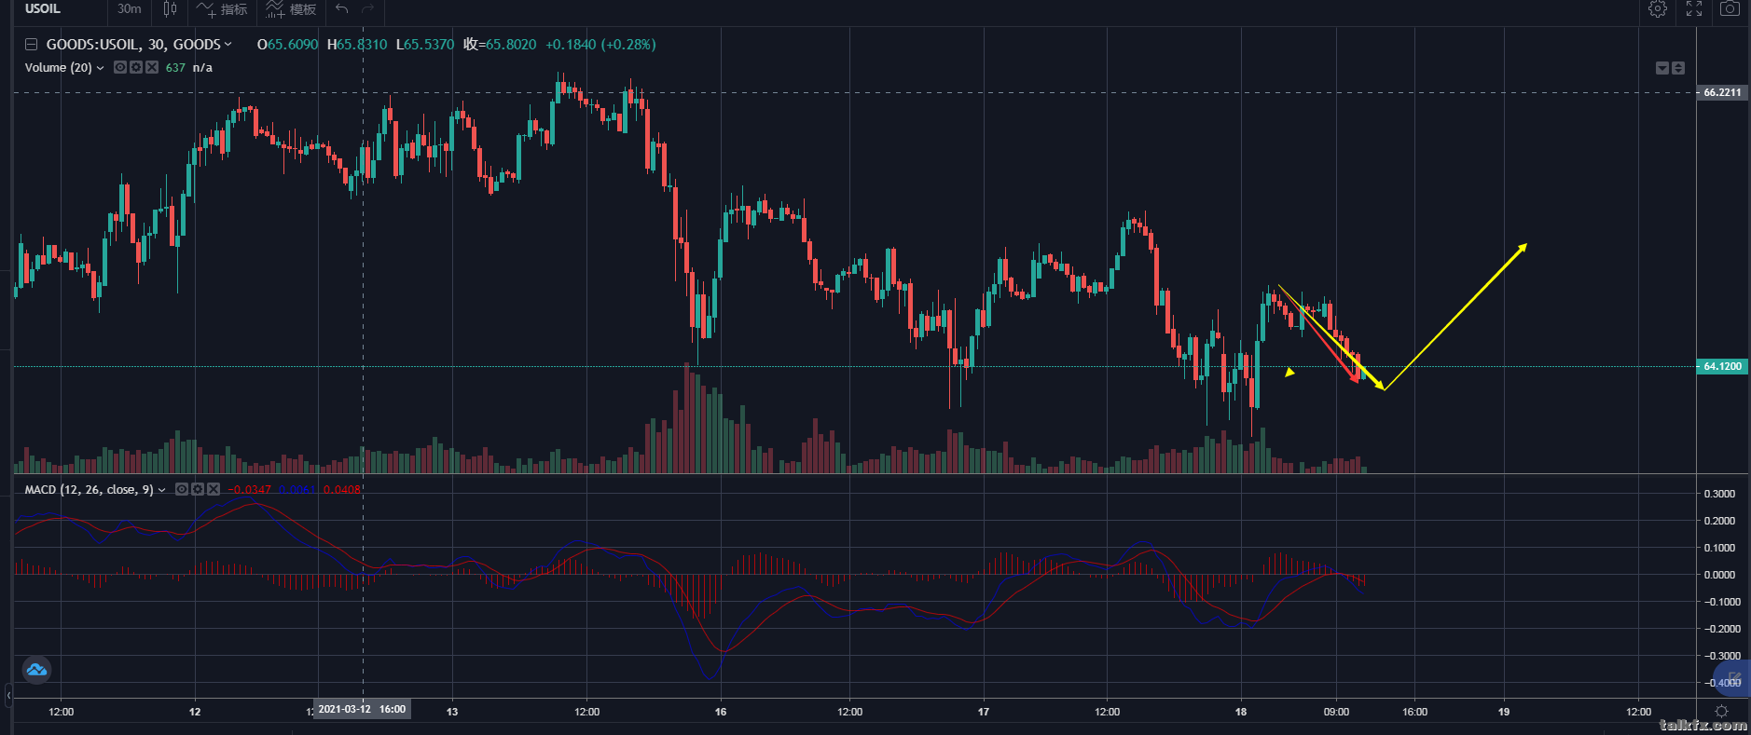Remove the Volume indicator
1751x735 pixels.
pyautogui.click(x=152, y=67)
